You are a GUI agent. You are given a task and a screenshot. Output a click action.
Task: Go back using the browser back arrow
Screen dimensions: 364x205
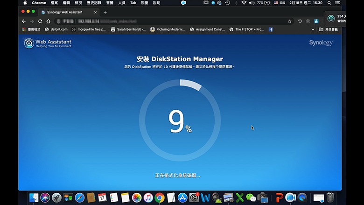point(24,21)
